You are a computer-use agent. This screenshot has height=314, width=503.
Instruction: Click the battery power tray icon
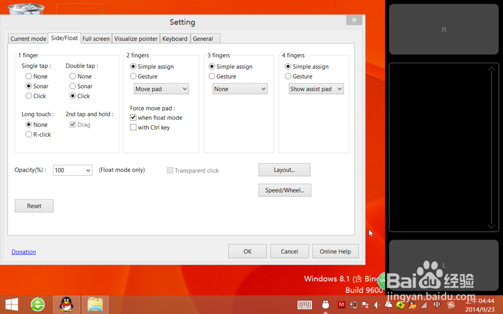point(354,305)
